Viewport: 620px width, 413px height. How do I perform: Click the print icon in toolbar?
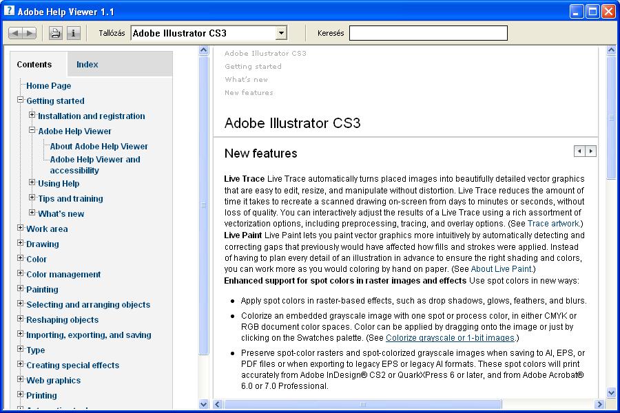click(x=56, y=33)
